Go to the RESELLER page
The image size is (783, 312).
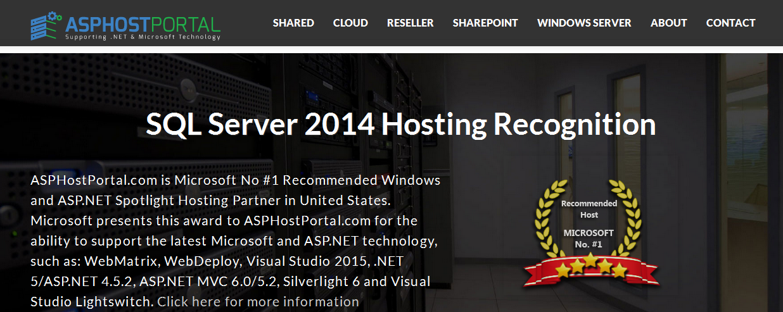[411, 23]
